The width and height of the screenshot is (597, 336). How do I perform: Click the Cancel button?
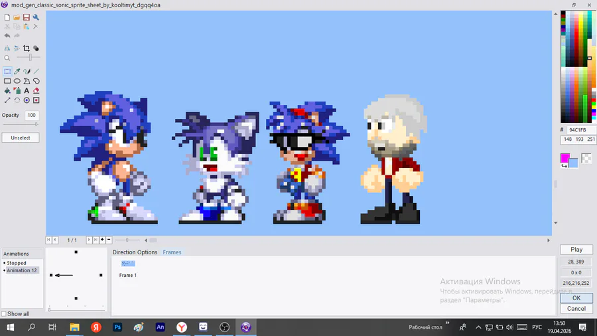click(x=576, y=309)
